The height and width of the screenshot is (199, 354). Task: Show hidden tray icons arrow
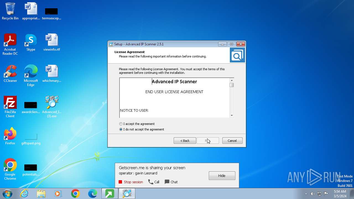pos(306,194)
